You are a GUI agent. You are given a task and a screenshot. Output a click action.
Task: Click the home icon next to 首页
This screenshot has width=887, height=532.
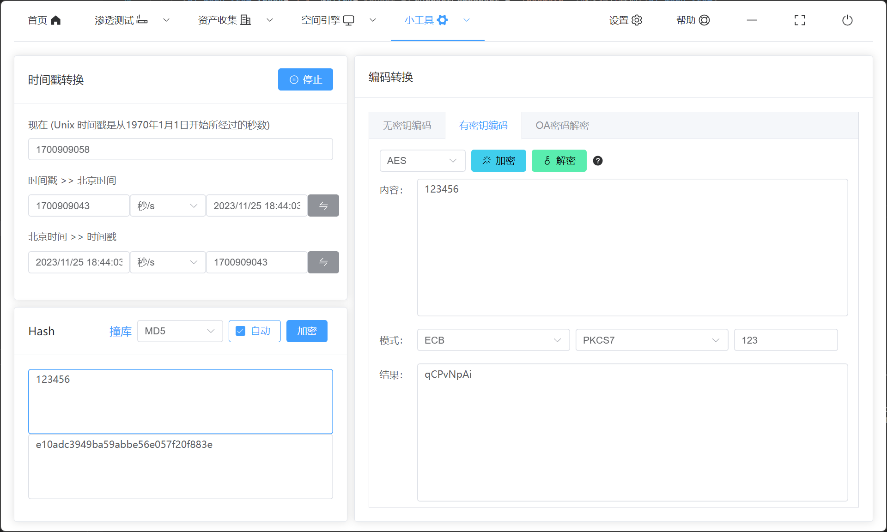click(x=56, y=20)
